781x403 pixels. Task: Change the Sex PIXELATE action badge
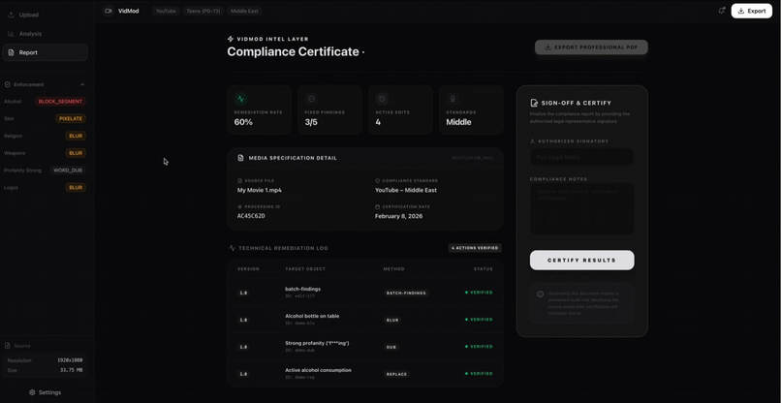pyautogui.click(x=71, y=118)
